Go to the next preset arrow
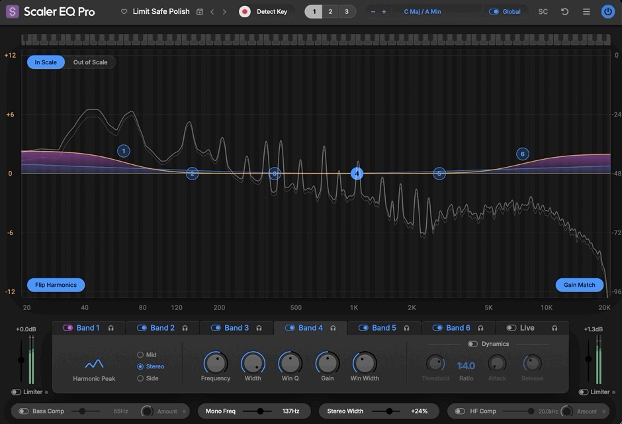The image size is (622, 424). [x=224, y=12]
